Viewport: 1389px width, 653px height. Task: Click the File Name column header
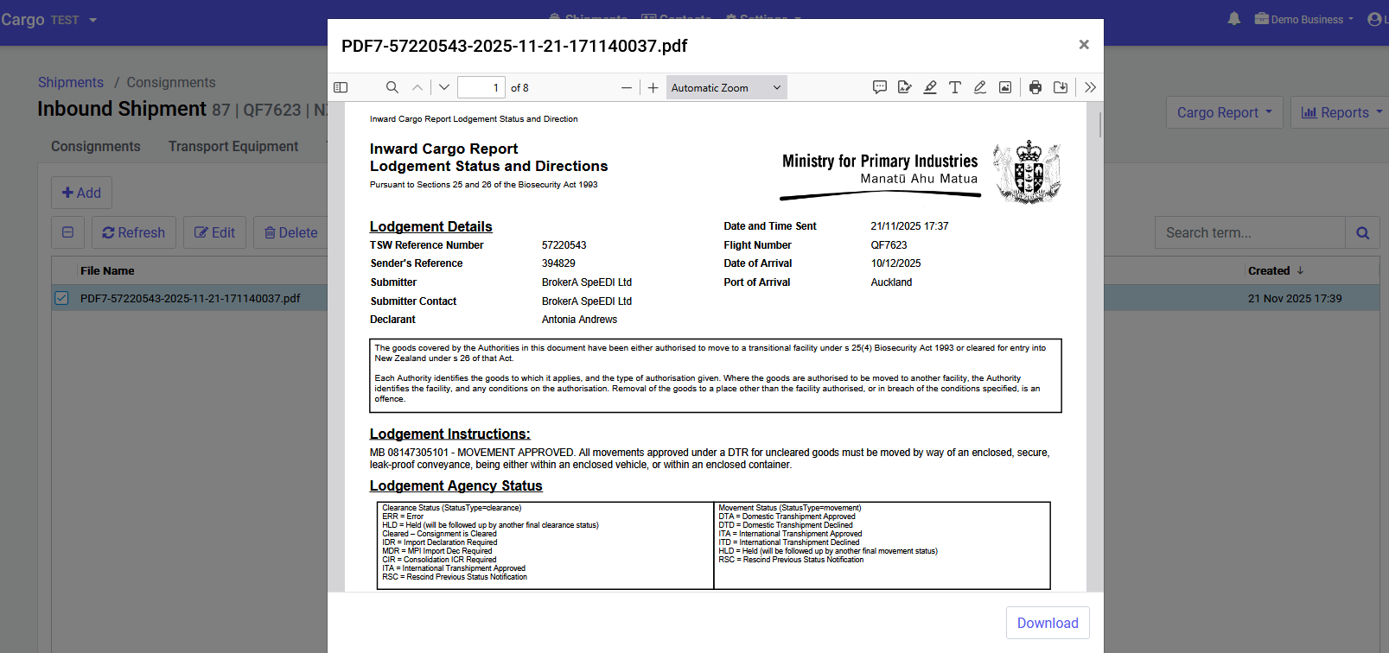point(107,270)
